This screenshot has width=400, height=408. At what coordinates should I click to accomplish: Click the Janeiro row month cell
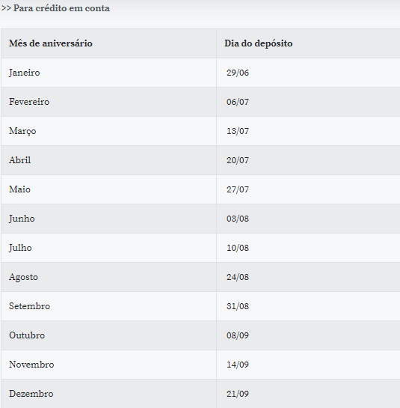click(108, 73)
